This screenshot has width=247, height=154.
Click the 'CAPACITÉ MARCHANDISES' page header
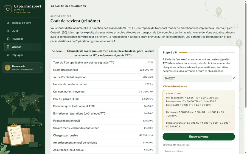69,6
